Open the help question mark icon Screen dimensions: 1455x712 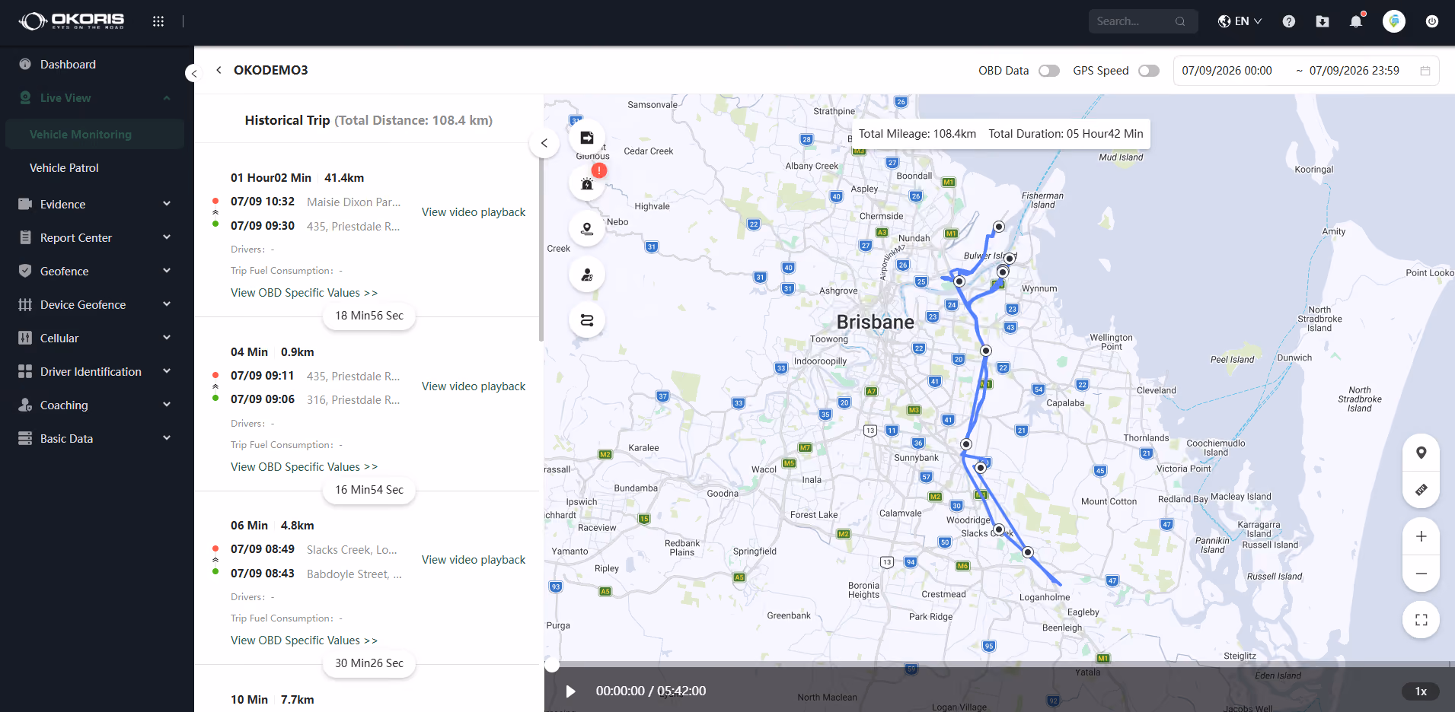coord(1288,21)
